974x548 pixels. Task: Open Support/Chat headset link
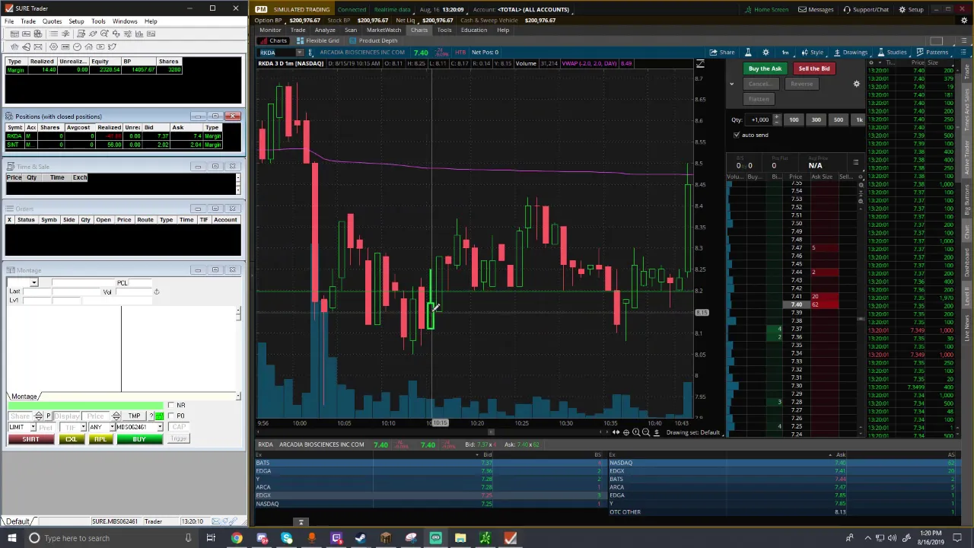pos(866,9)
